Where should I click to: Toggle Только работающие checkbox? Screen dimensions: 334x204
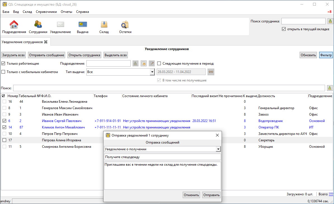(x=3, y=64)
